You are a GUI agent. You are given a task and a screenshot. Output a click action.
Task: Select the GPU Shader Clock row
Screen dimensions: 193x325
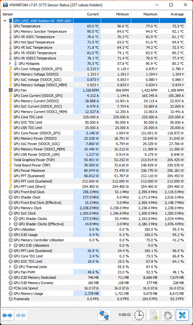pyautogui.click(x=93, y=197)
